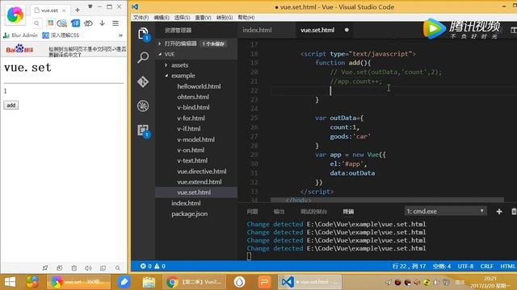The image size is (517, 290).
Task: Click the 360 browser colorful logo
Action: (15, 14)
